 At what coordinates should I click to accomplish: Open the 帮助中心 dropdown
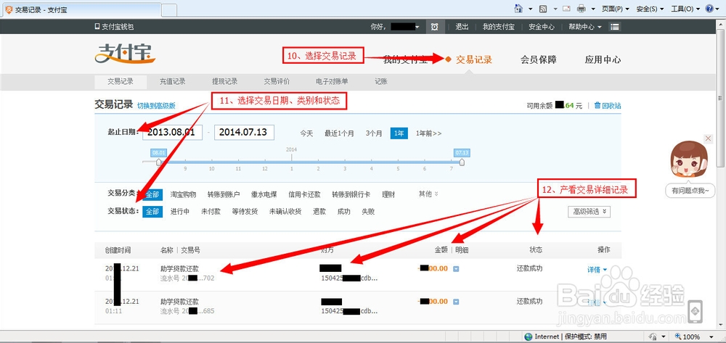pos(585,27)
